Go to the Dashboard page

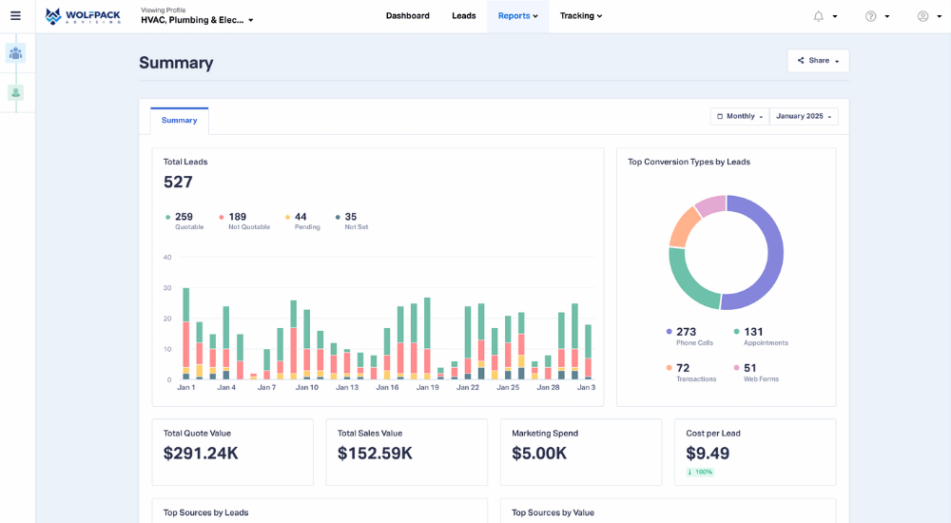click(407, 16)
